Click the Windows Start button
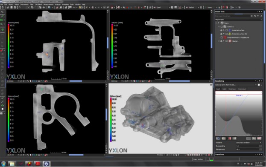Viewport: 266px width, 167px height. (3, 164)
